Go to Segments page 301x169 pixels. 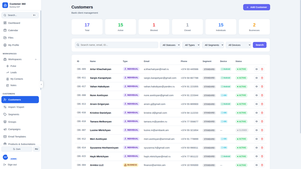pos(20,114)
